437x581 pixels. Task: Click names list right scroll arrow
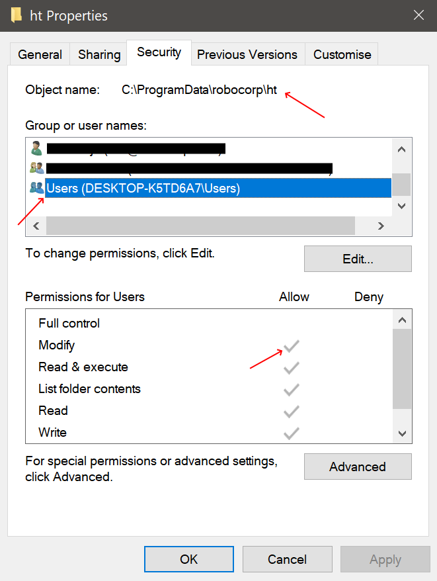pyautogui.click(x=381, y=226)
